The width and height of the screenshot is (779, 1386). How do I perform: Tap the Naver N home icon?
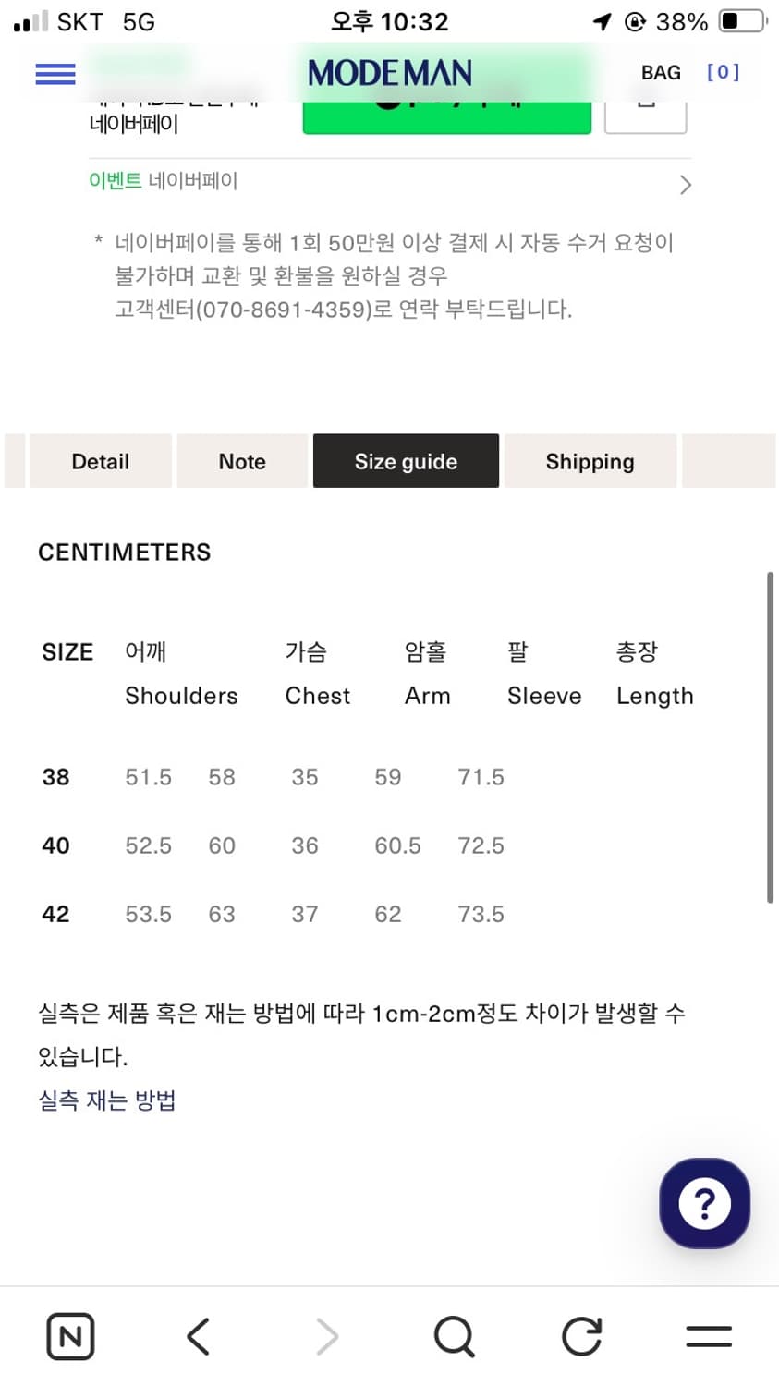70,1336
